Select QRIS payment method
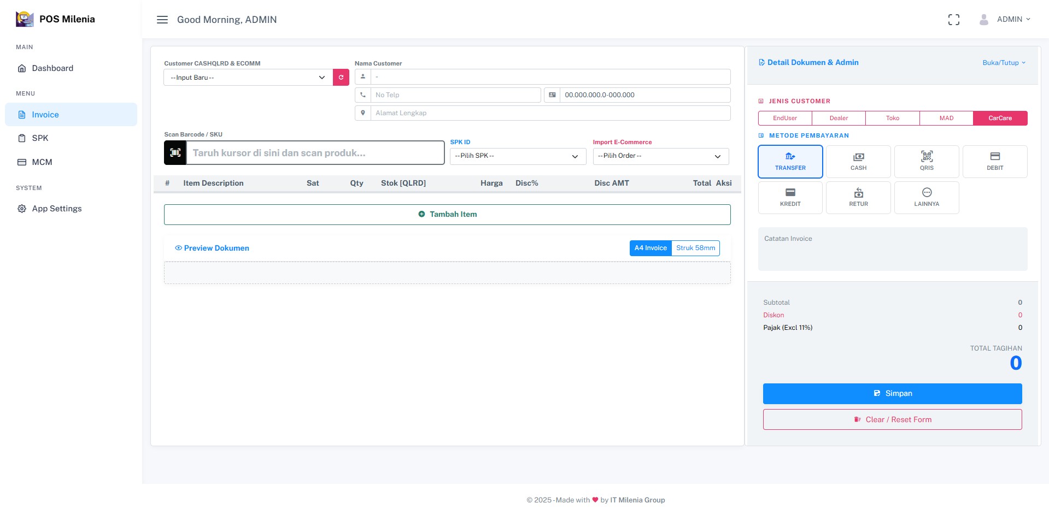Viewport: 1049px width, 515px height. point(926,162)
